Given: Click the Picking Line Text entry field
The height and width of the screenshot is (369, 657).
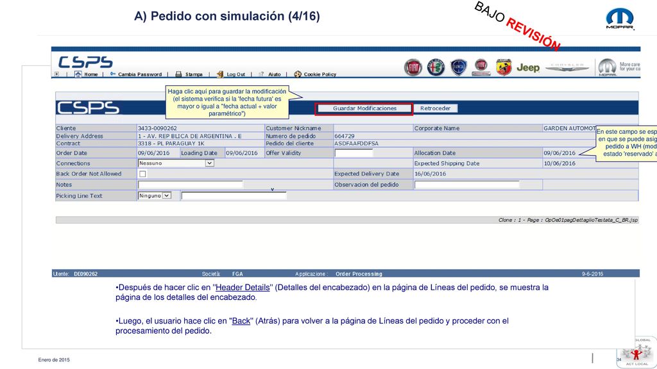Looking at the screenshot, I should pyautogui.click(x=234, y=195).
